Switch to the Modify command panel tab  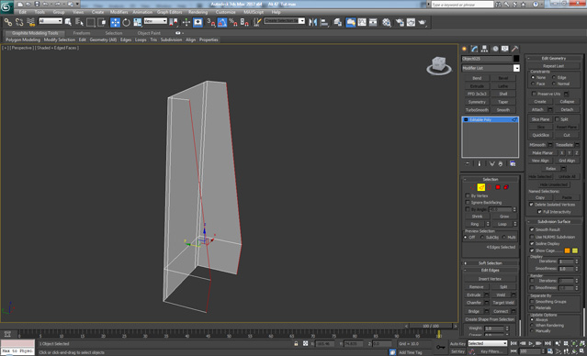point(475,49)
